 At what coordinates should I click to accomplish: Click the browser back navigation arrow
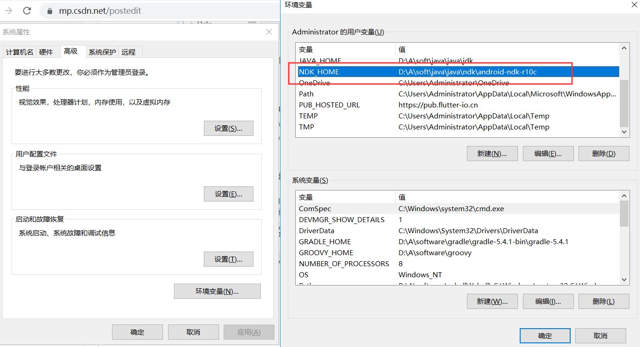pos(9,10)
